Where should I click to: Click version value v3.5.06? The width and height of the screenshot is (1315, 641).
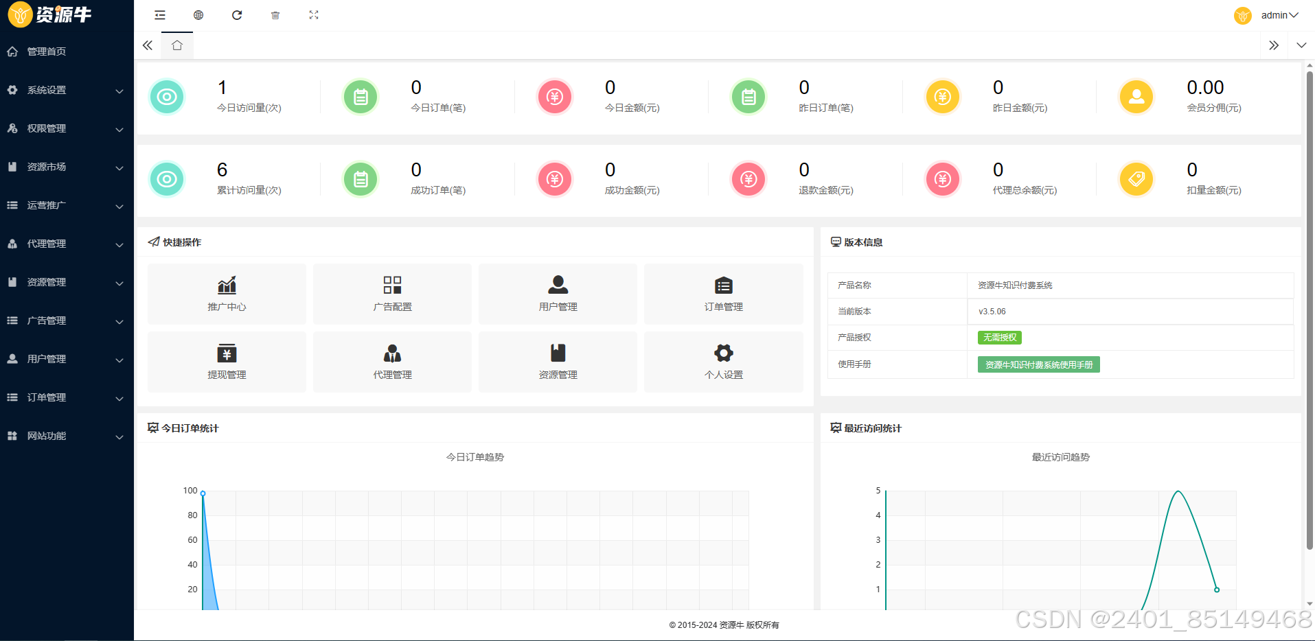click(992, 312)
